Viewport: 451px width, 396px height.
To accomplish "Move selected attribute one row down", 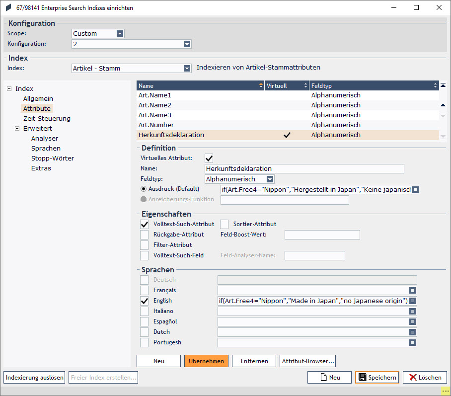I will (x=443, y=116).
